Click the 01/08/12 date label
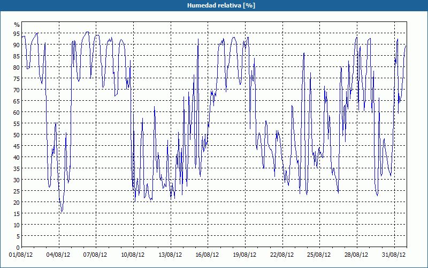 21,255
